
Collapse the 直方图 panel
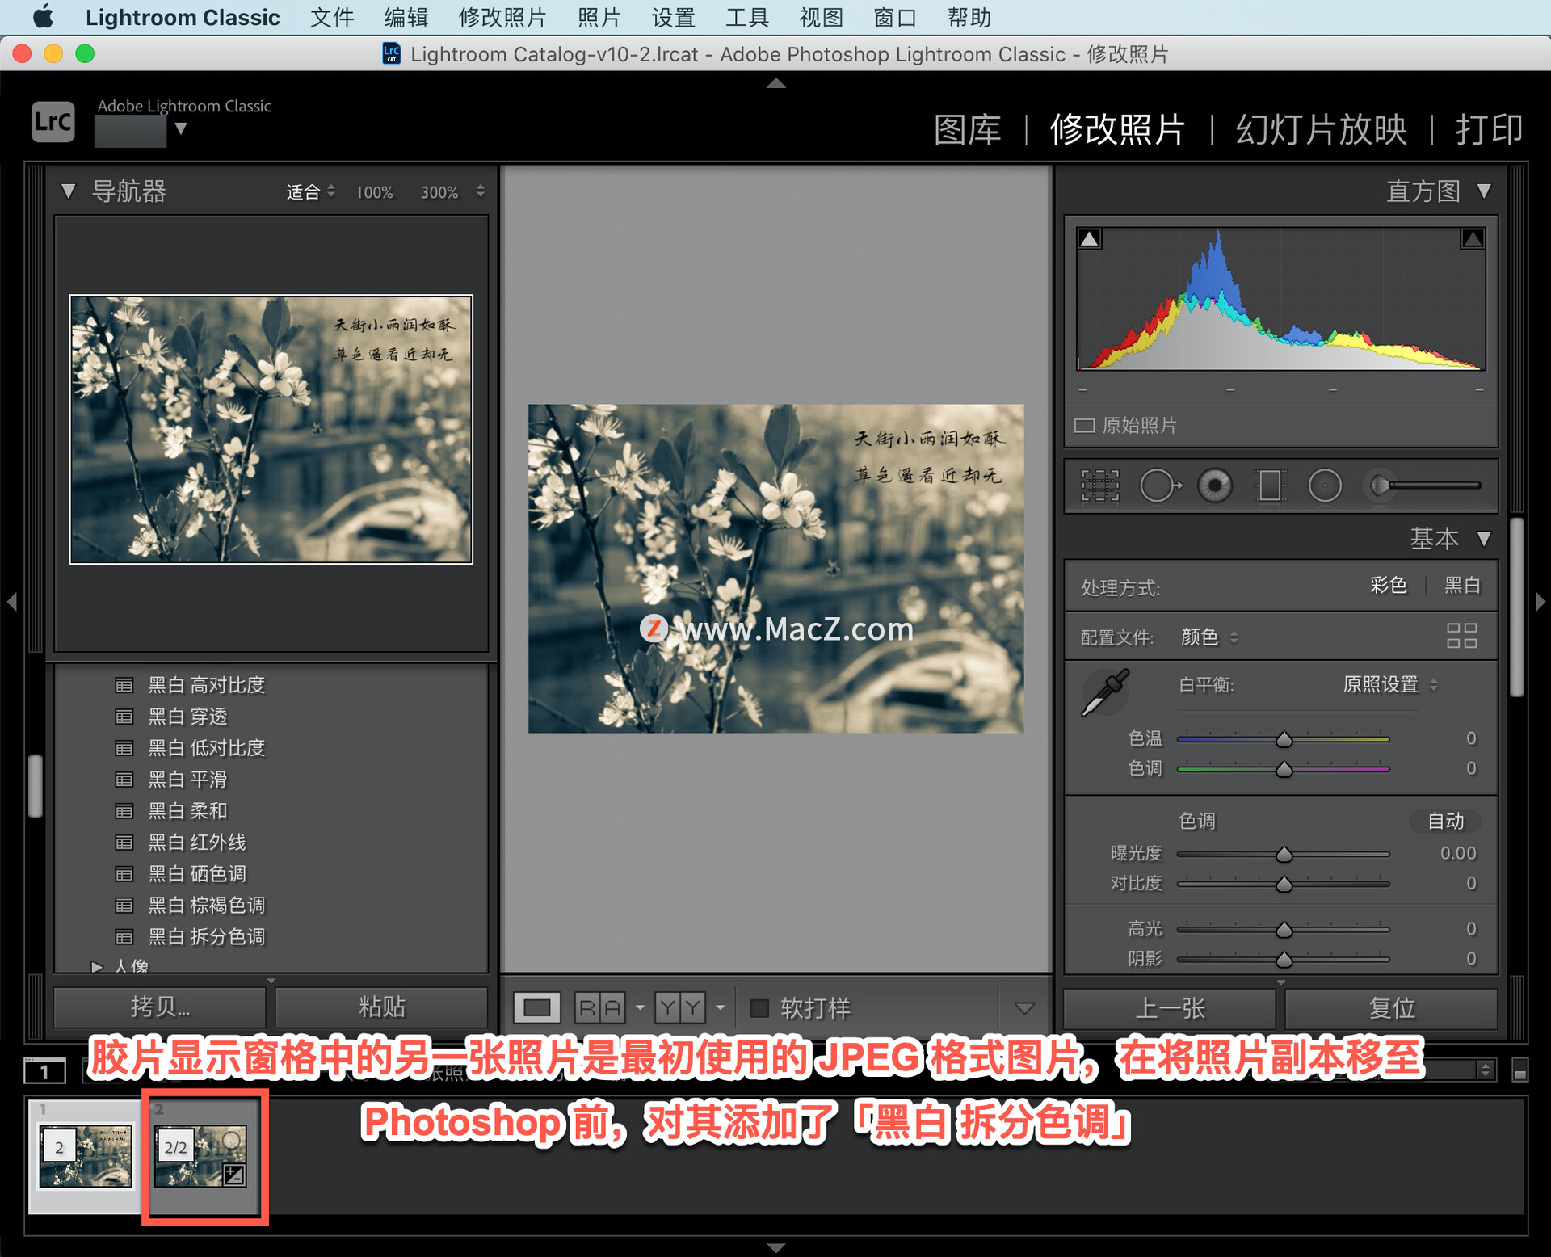(1484, 191)
